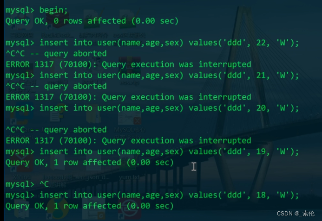Click the 'Query OK, 0 rows affected' line
322x221 pixels.
coord(92,21)
